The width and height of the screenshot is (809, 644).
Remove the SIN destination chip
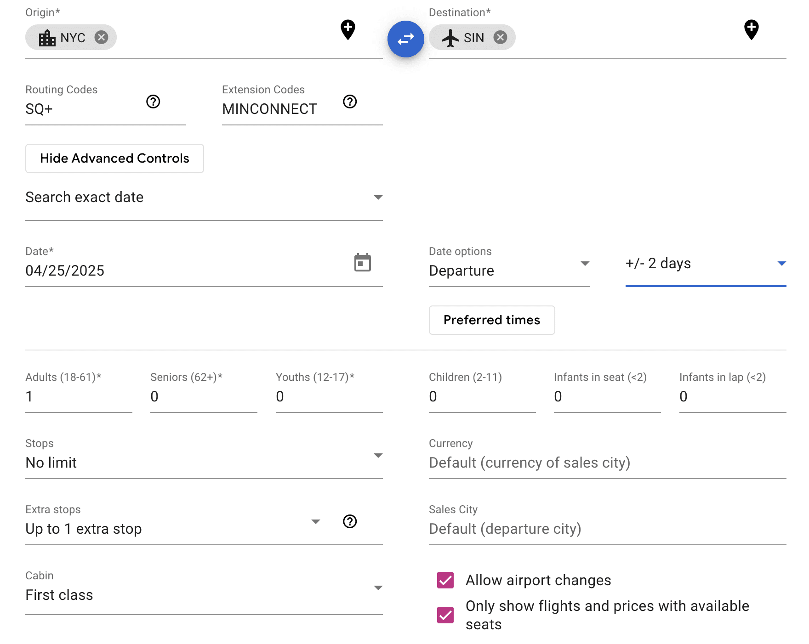pyautogui.click(x=500, y=37)
